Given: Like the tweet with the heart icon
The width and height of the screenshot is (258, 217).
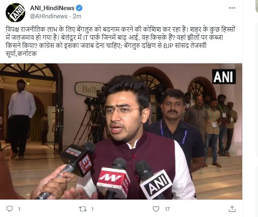Looking at the screenshot, I should coord(156,209).
